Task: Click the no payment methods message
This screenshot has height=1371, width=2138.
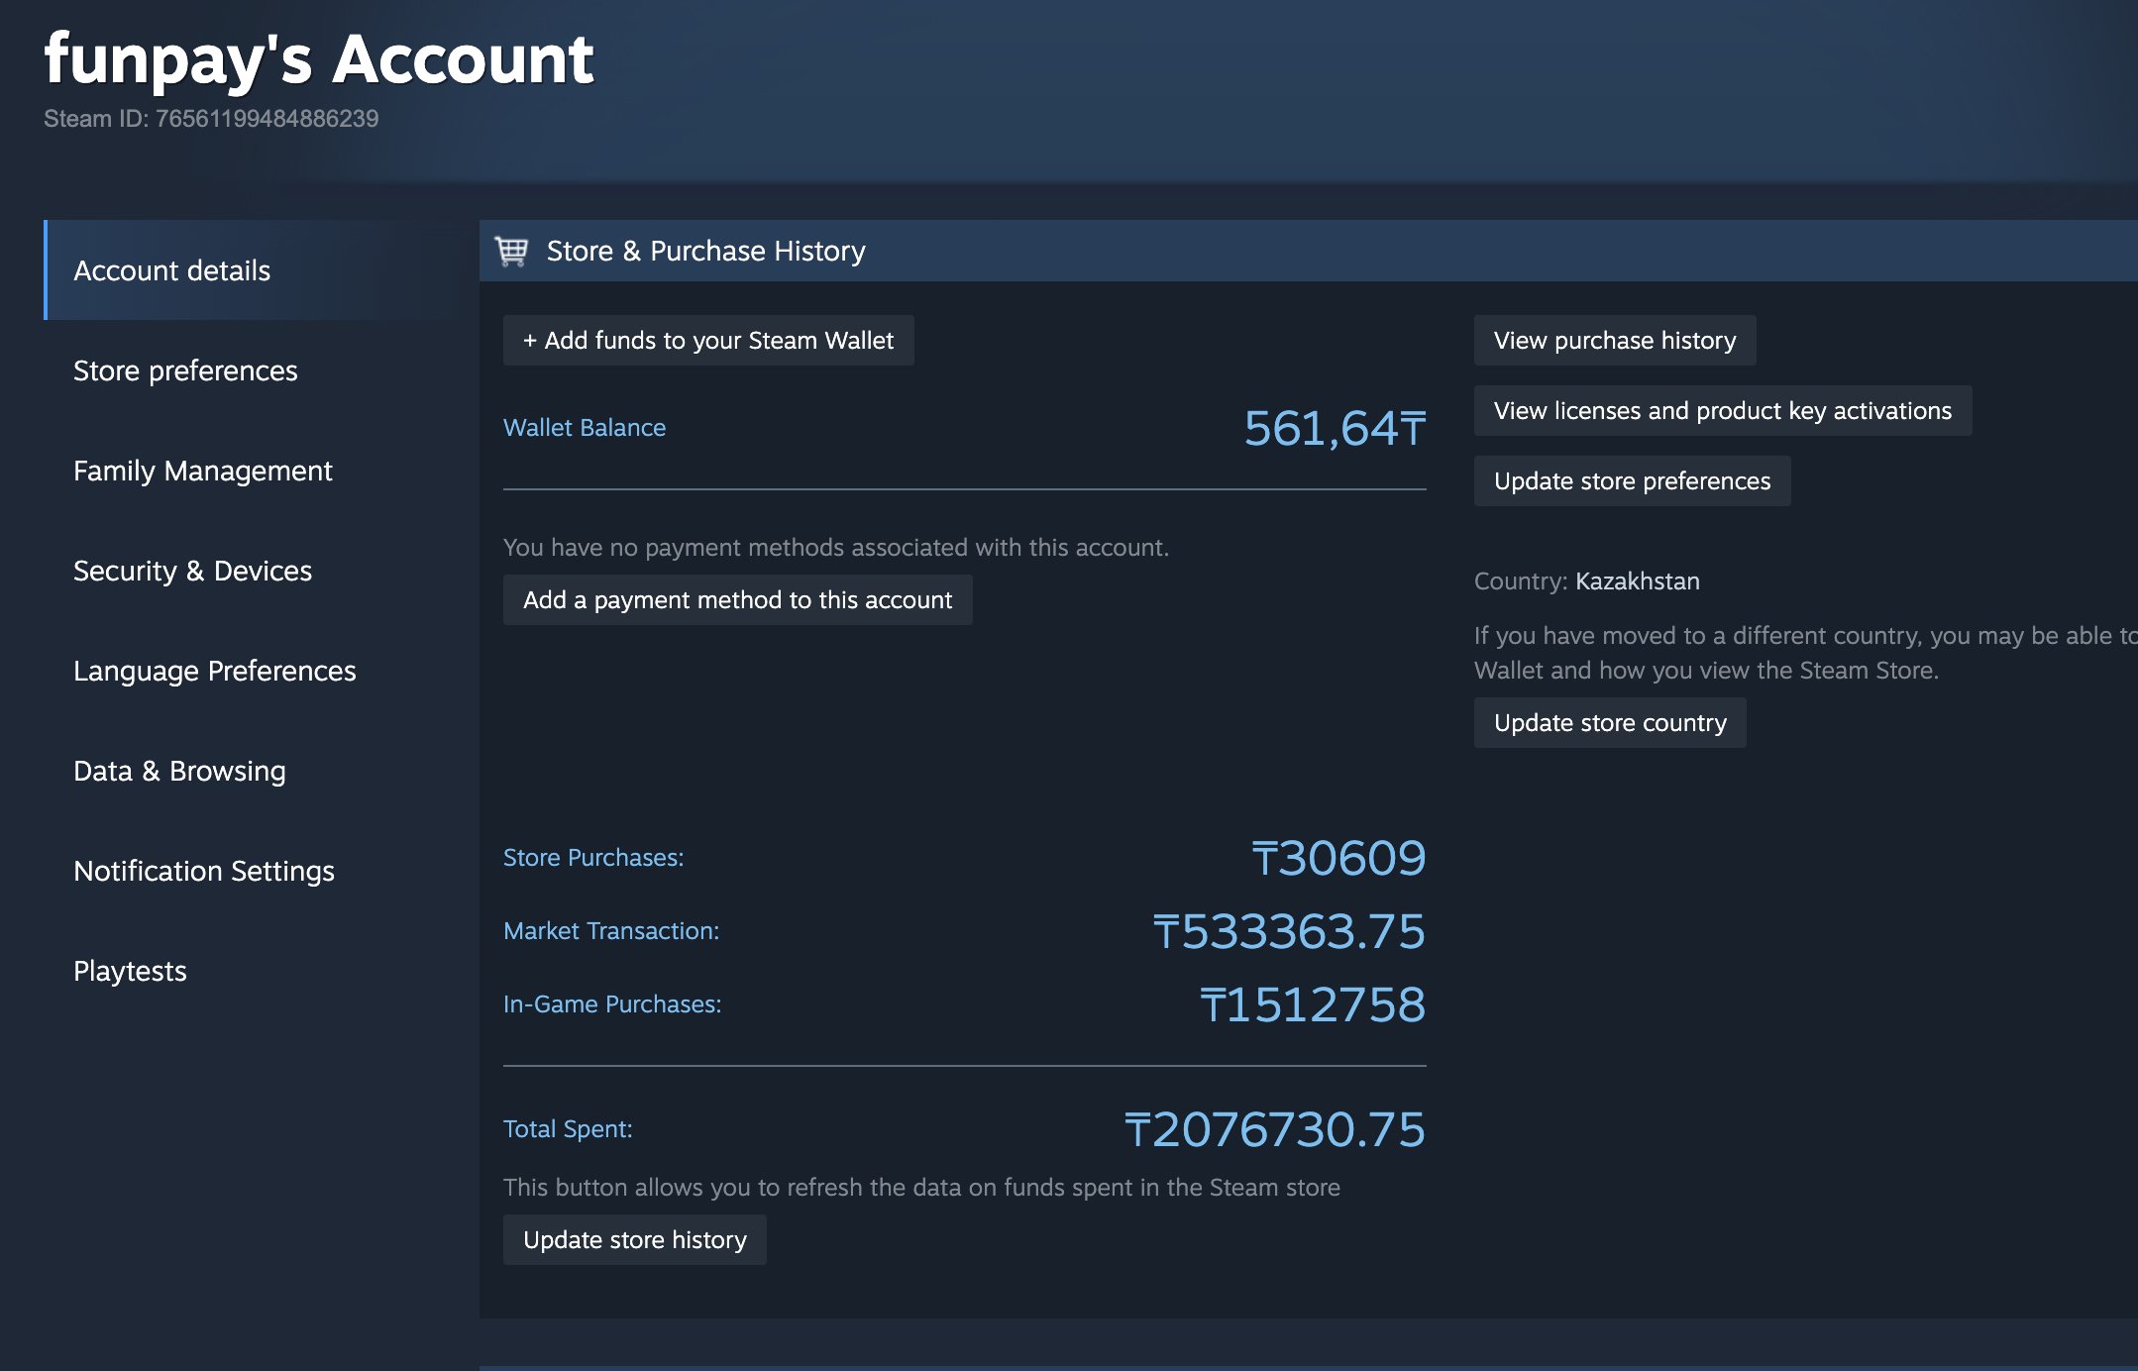Action: tap(836, 548)
